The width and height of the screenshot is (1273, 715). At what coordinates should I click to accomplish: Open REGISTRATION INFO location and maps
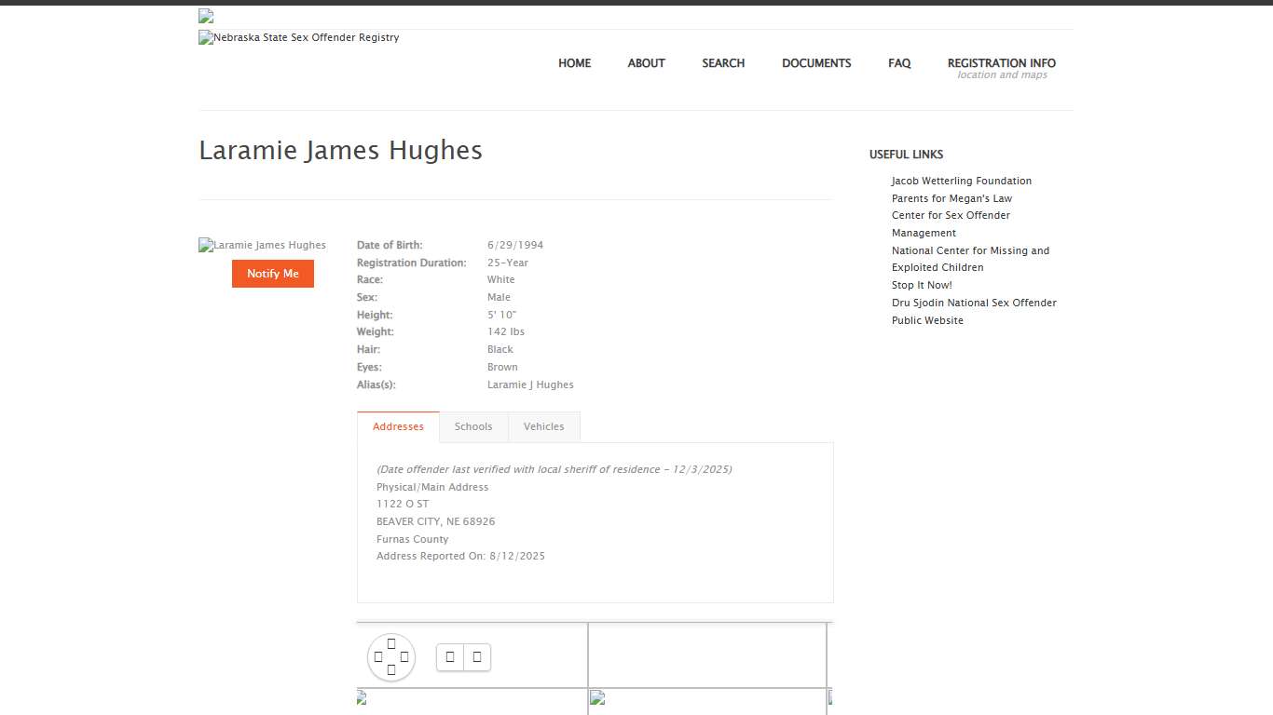pyautogui.click(x=1001, y=63)
